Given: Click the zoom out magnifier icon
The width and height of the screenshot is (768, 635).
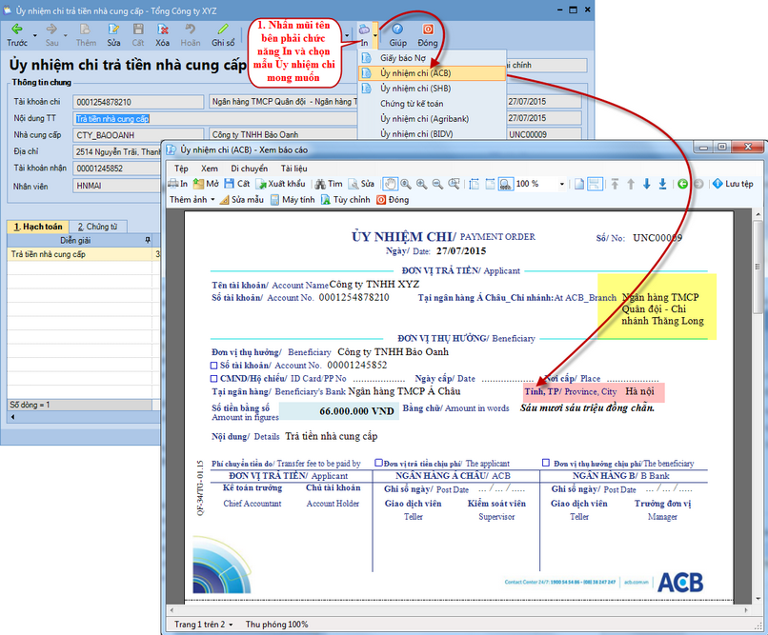Looking at the screenshot, I should pos(437,184).
